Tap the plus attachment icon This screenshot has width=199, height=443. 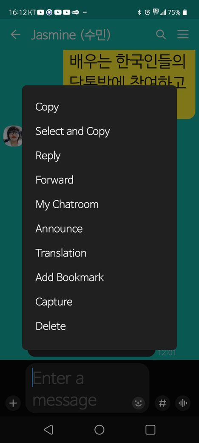click(x=13, y=403)
